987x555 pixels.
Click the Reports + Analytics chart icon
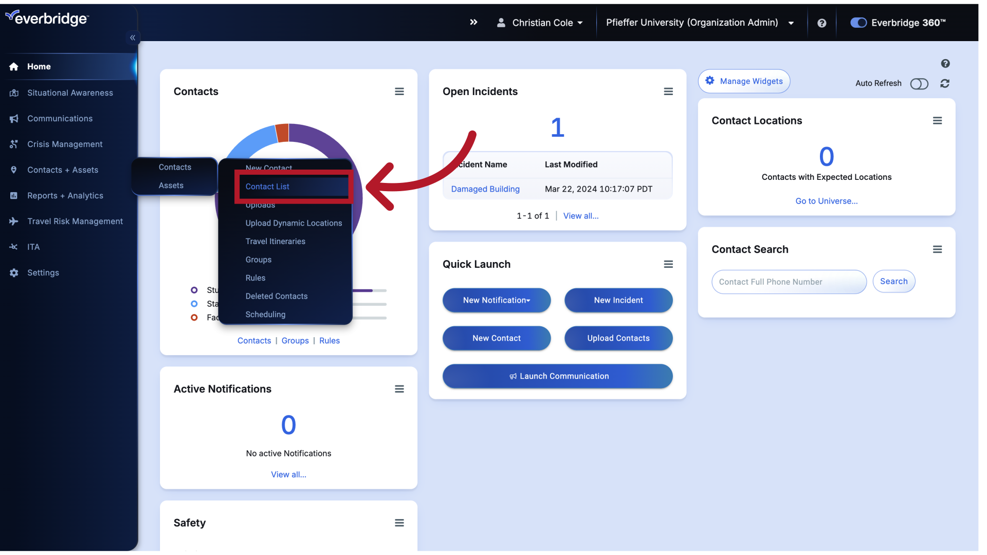pos(14,196)
